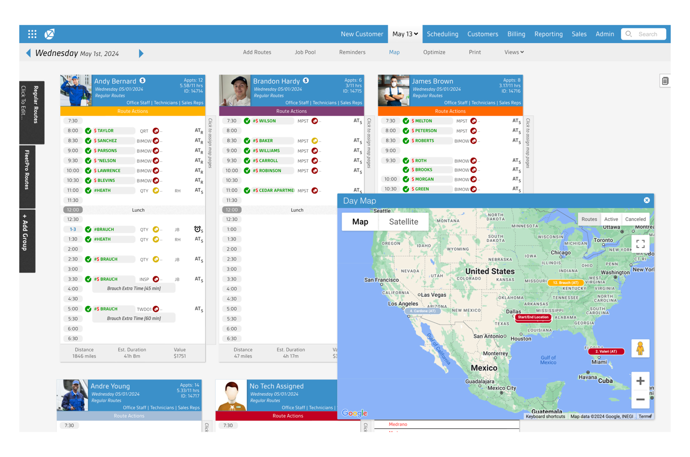Screen dimensions: 690x457
Task: Click Optimize in the route toolbar
Action: 434,52
